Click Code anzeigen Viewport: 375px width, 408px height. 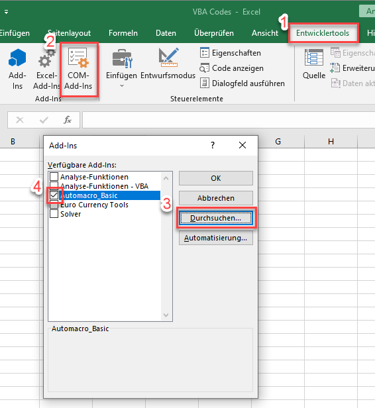click(232, 68)
